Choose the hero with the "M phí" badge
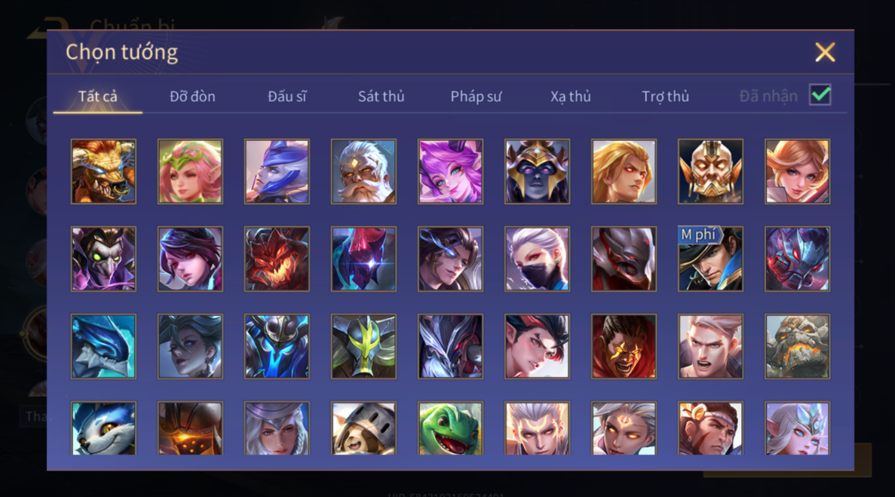The image size is (895, 497). (x=710, y=259)
